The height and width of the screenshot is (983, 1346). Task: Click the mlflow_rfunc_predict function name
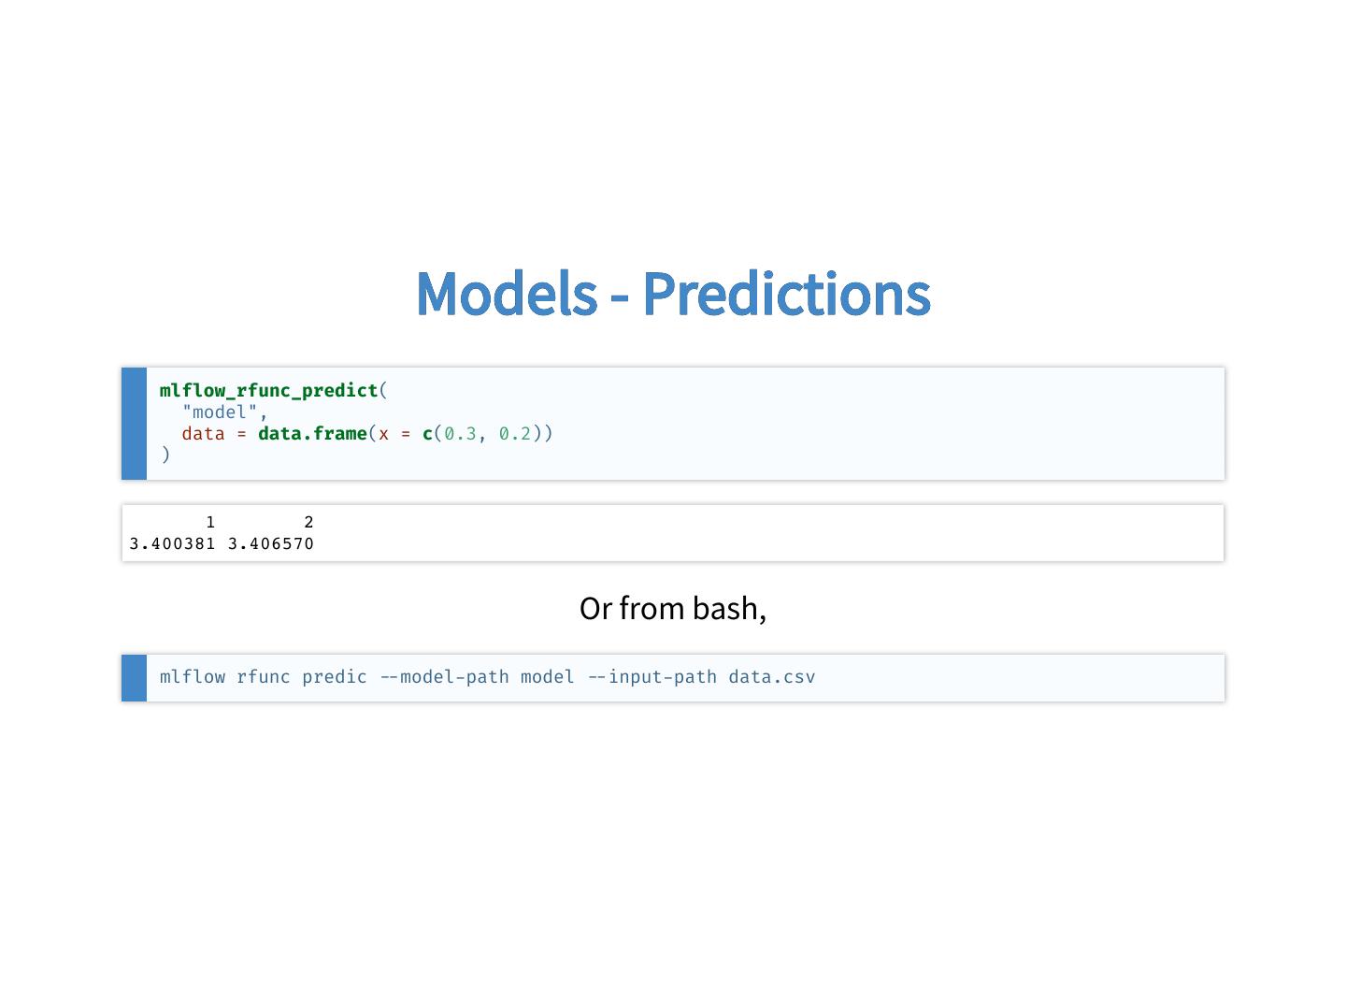point(268,391)
